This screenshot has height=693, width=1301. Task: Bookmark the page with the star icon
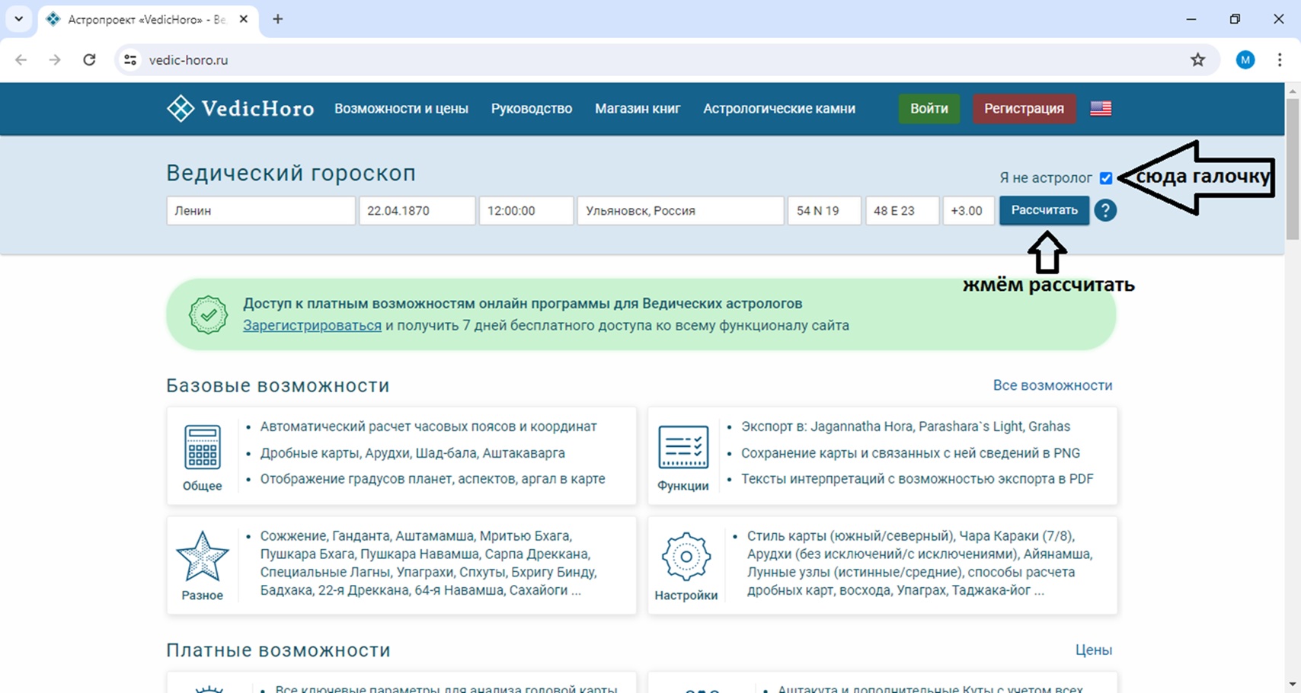click(1197, 60)
